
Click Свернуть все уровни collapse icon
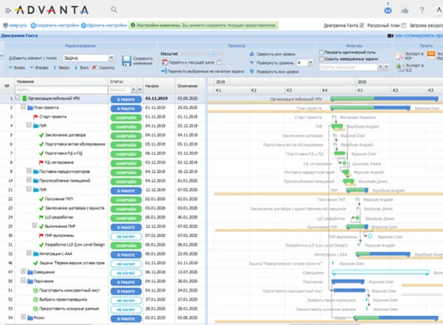click(253, 54)
